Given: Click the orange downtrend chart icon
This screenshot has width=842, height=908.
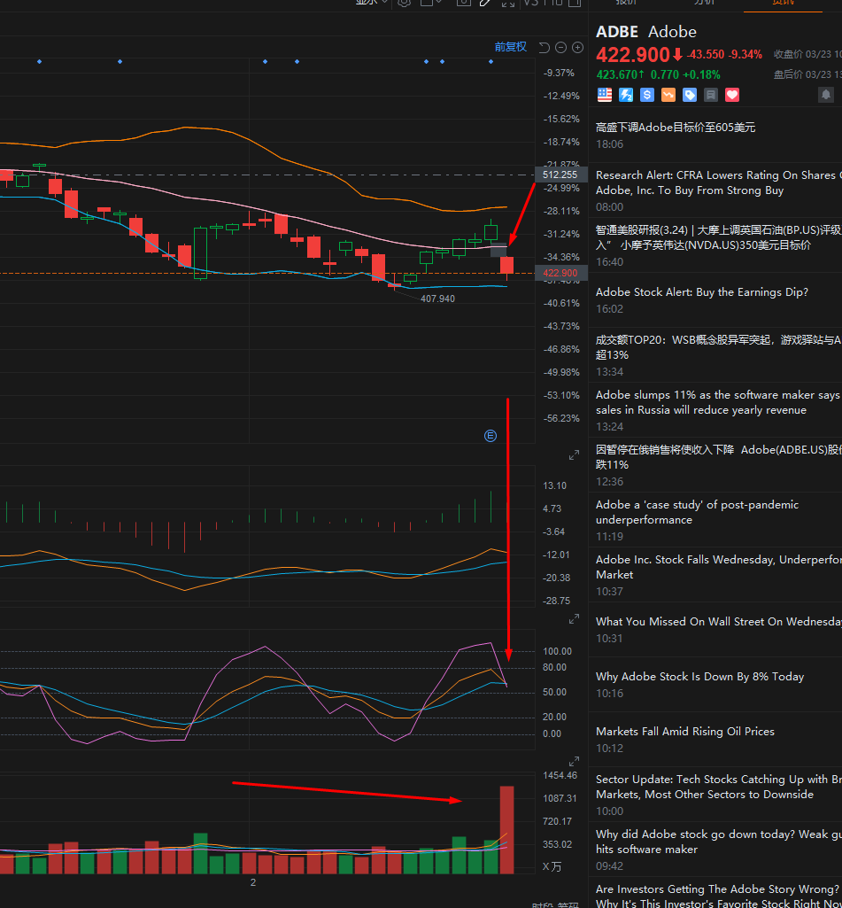Looking at the screenshot, I should [668, 95].
